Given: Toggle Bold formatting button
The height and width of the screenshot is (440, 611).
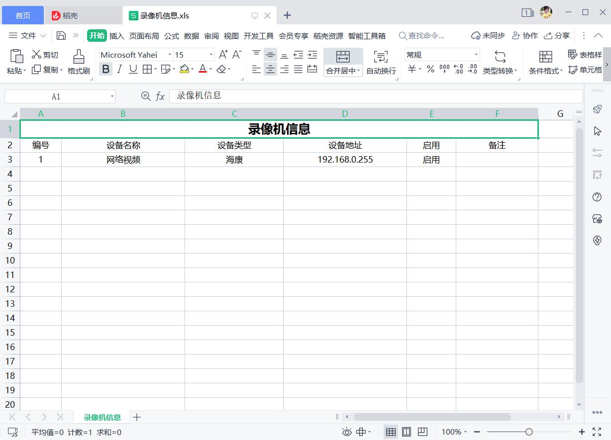Looking at the screenshot, I should pos(105,69).
